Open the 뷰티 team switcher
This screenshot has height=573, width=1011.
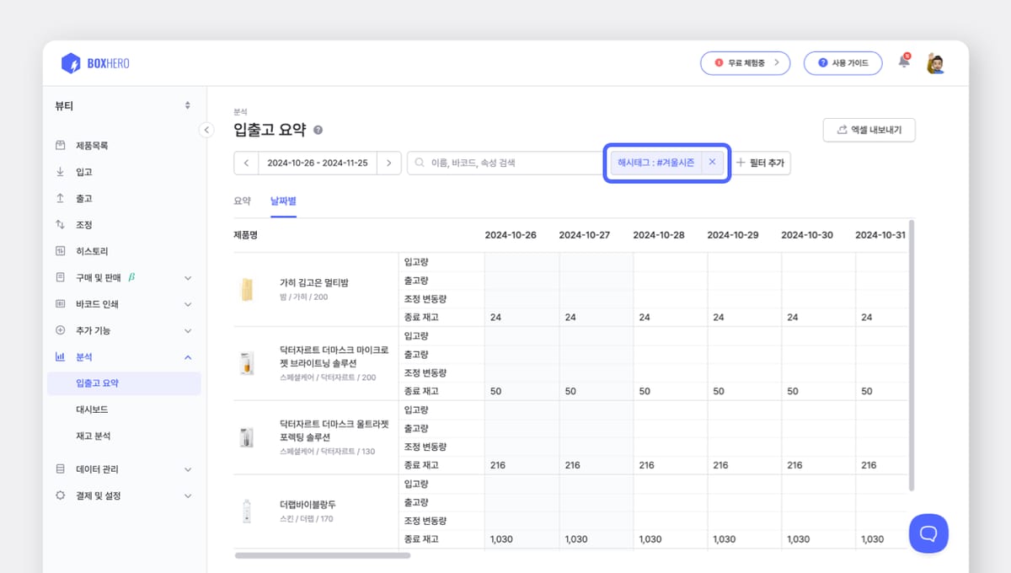(x=118, y=104)
